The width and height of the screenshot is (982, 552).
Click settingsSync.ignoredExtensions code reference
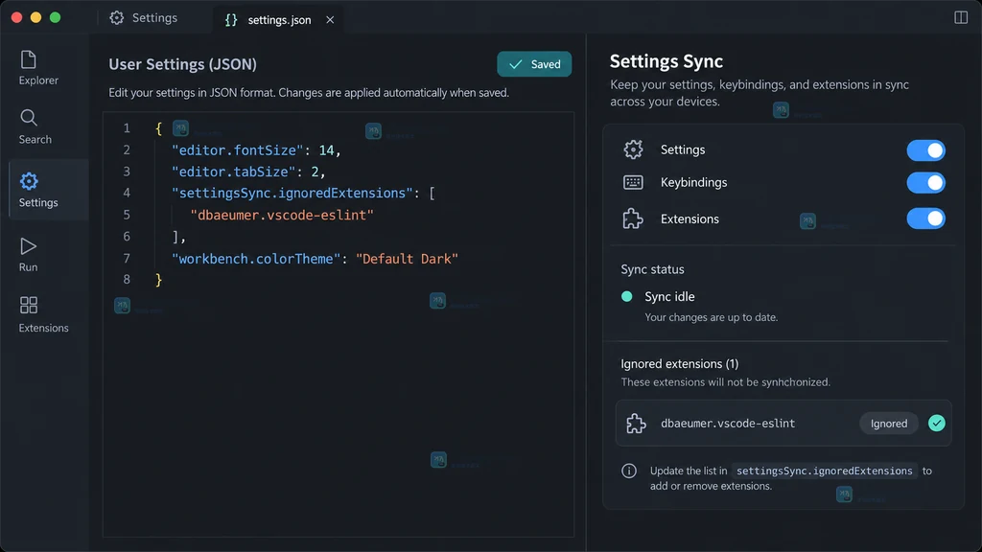click(824, 471)
